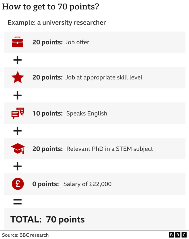
Task: Click 'Job at appropriate skill level' text
Action: pyautogui.click(x=104, y=77)
